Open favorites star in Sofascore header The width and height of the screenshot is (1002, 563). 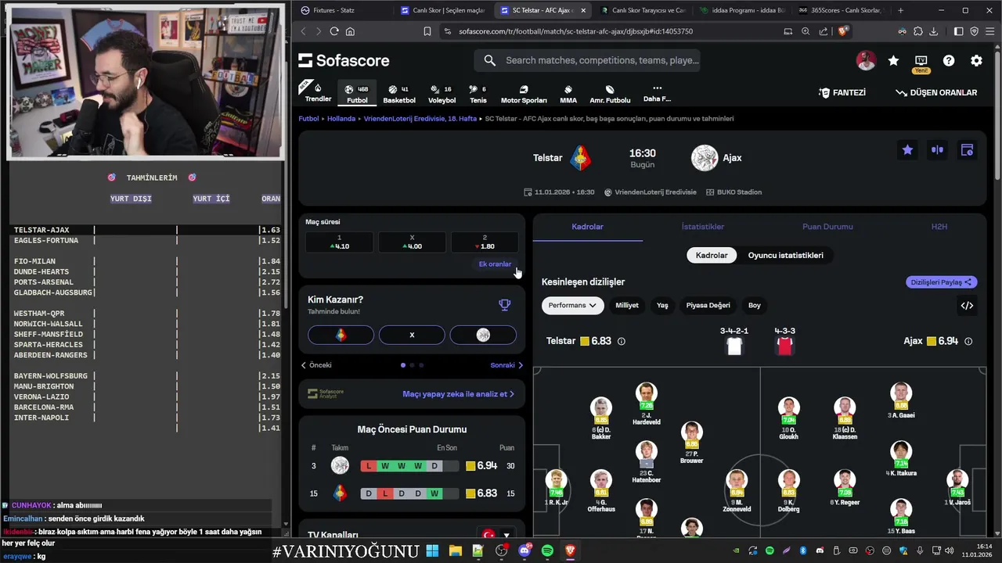[893, 60]
